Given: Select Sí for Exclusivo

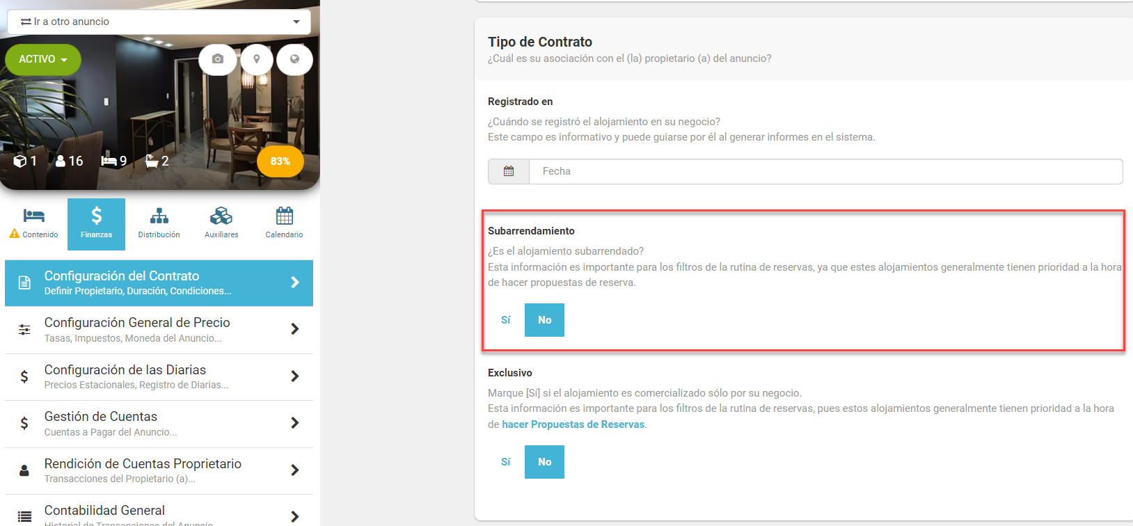Looking at the screenshot, I should 506,462.
